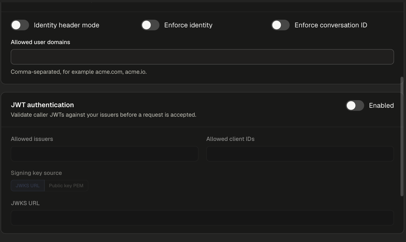
Task: Select JWKS URL signing key source
Action: tap(28, 186)
